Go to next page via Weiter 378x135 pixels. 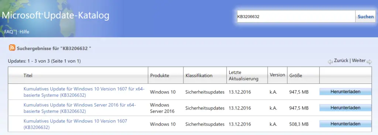tap(359, 60)
